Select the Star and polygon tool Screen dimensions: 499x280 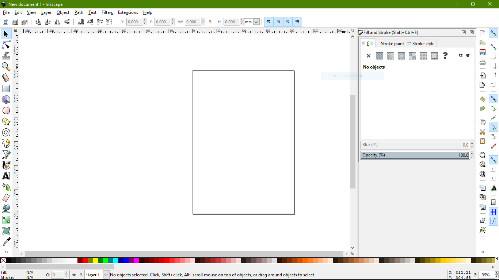[x=6, y=121]
